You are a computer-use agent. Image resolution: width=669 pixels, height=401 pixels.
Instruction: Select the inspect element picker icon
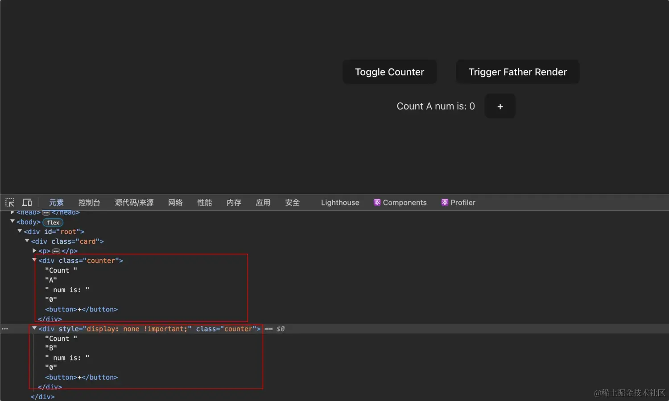click(9, 202)
